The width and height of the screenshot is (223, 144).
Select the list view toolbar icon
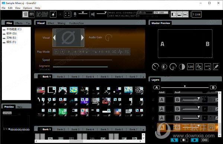click(25, 14)
